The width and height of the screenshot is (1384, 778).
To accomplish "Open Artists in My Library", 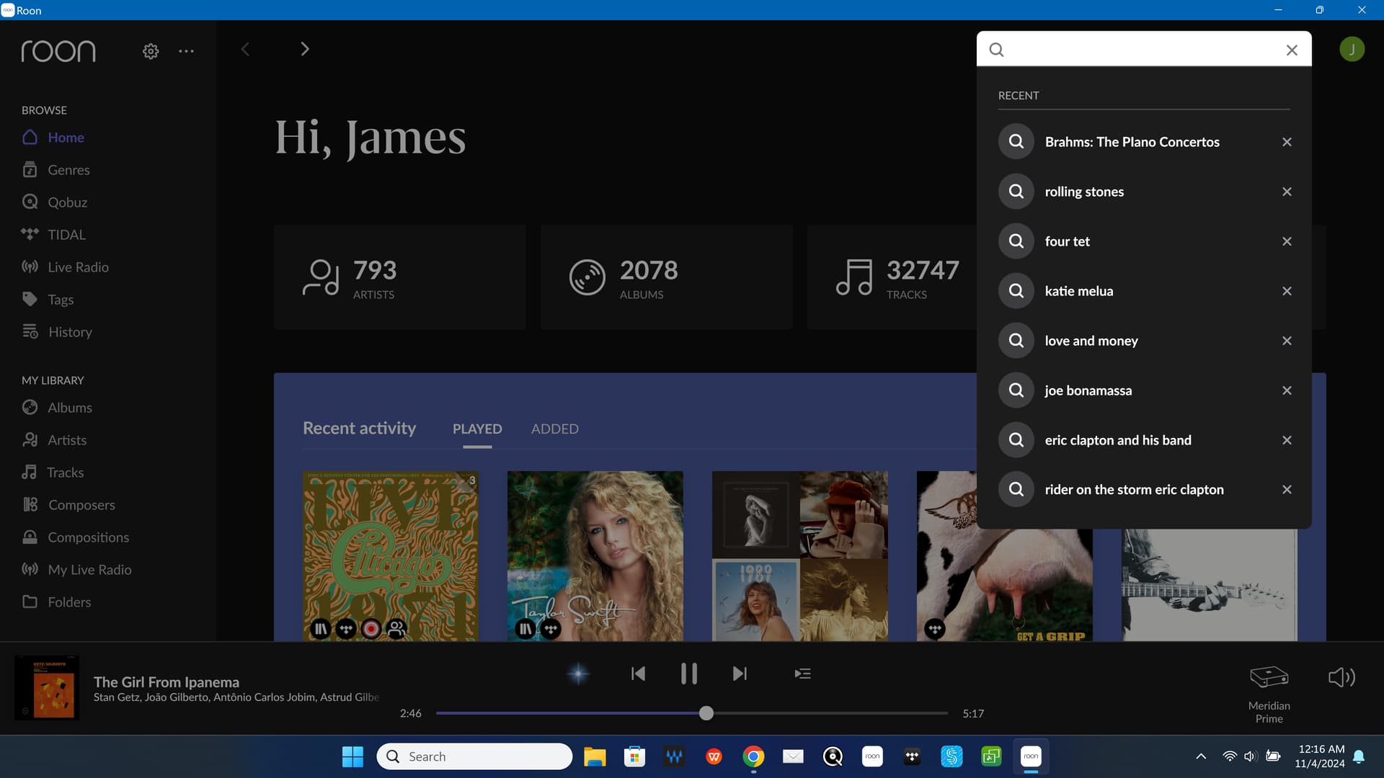I will 54,439.
